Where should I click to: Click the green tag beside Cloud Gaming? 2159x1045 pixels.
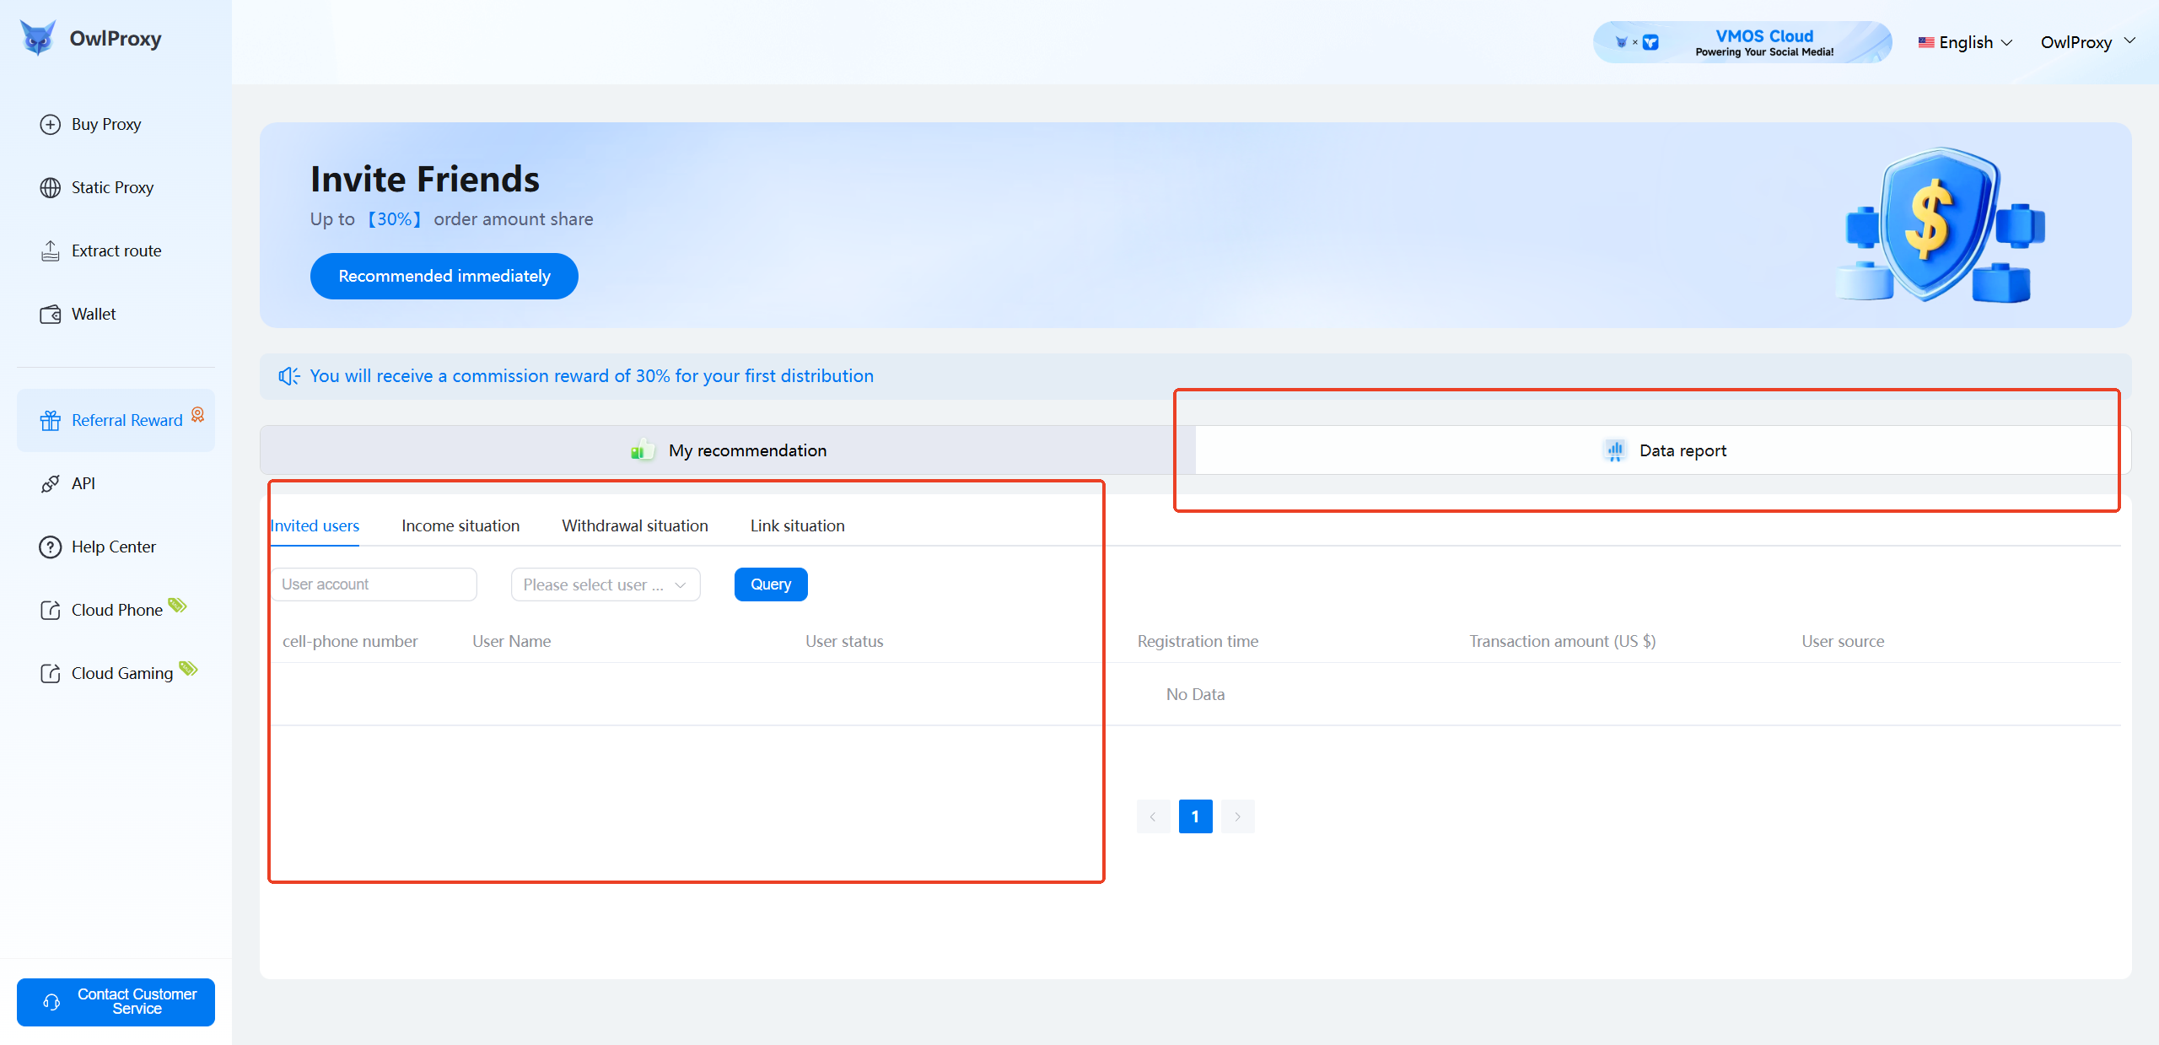pos(188,668)
